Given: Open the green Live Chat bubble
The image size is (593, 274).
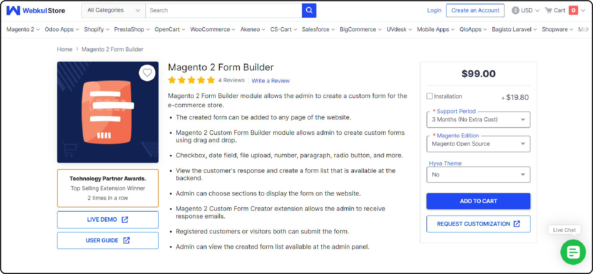Looking at the screenshot, I should coord(573,252).
